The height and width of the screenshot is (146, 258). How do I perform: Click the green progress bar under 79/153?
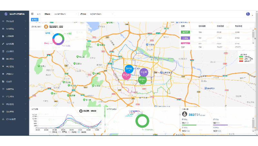coord(189,125)
